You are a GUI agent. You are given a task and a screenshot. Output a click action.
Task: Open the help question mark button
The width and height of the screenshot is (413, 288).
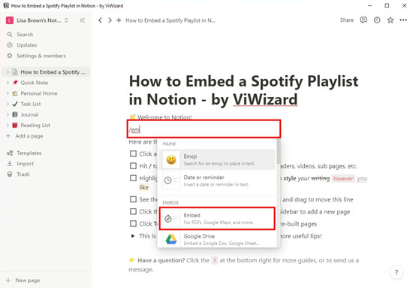point(396,272)
